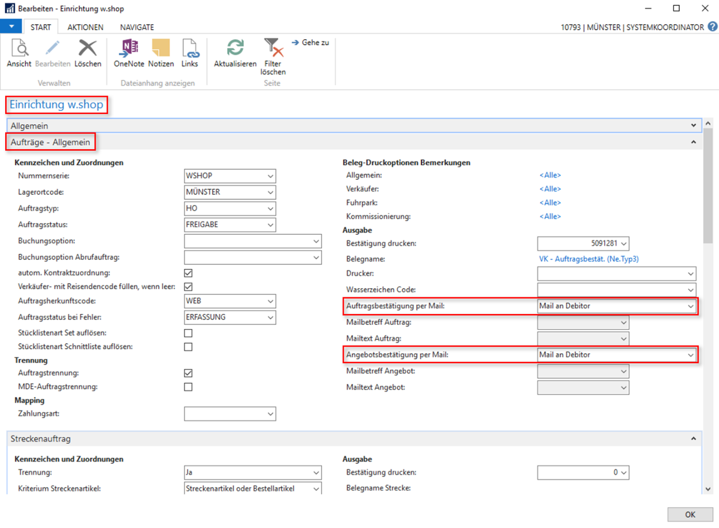719x528 pixels.
Task: Enable Stücklistenart Set auflösen checkbox
Action: click(x=188, y=333)
